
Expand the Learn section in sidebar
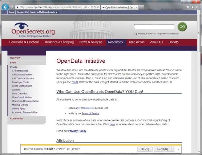tap(13, 63)
